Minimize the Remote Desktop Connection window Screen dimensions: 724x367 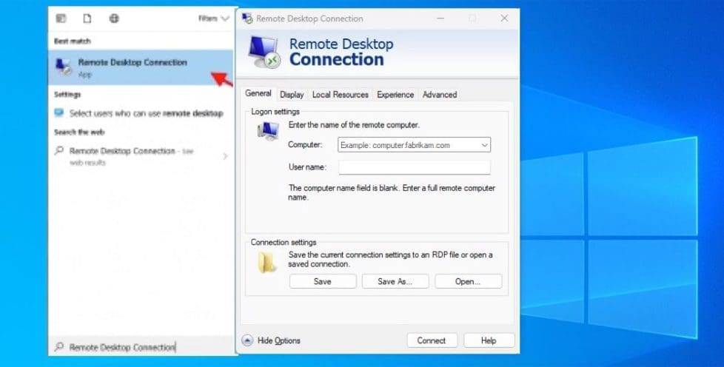point(440,18)
